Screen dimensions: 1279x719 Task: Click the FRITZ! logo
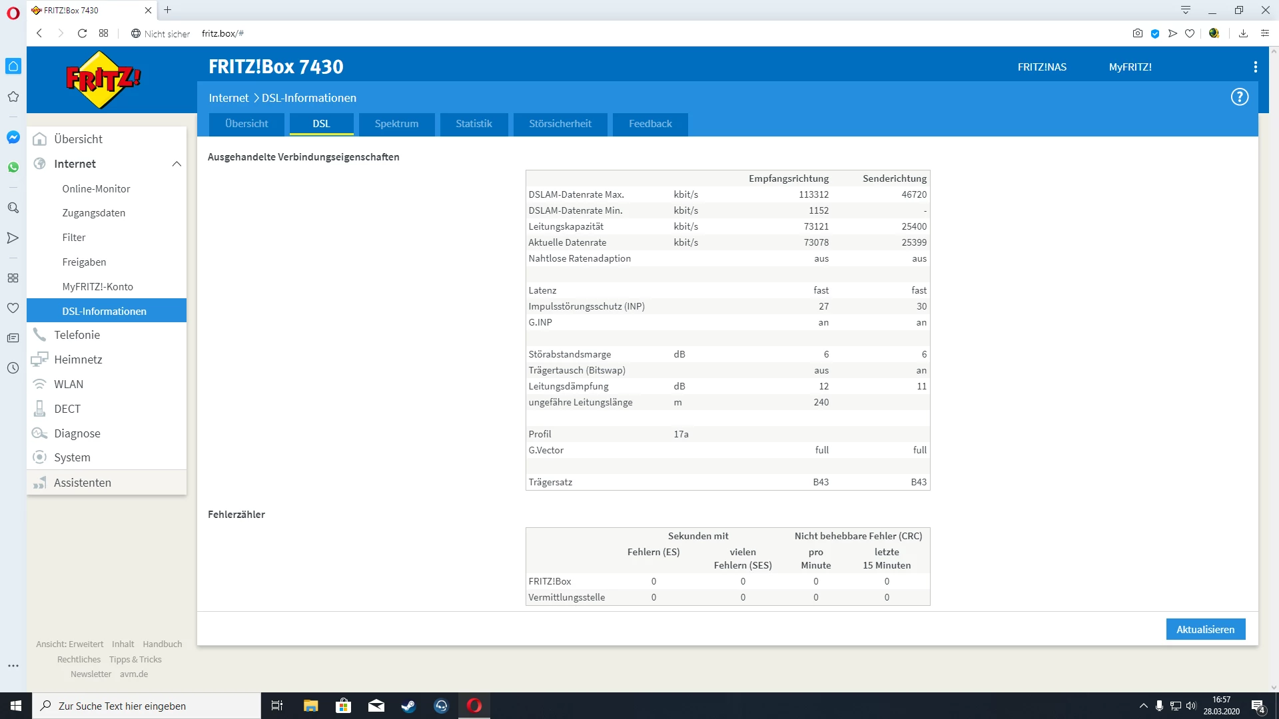(x=103, y=80)
